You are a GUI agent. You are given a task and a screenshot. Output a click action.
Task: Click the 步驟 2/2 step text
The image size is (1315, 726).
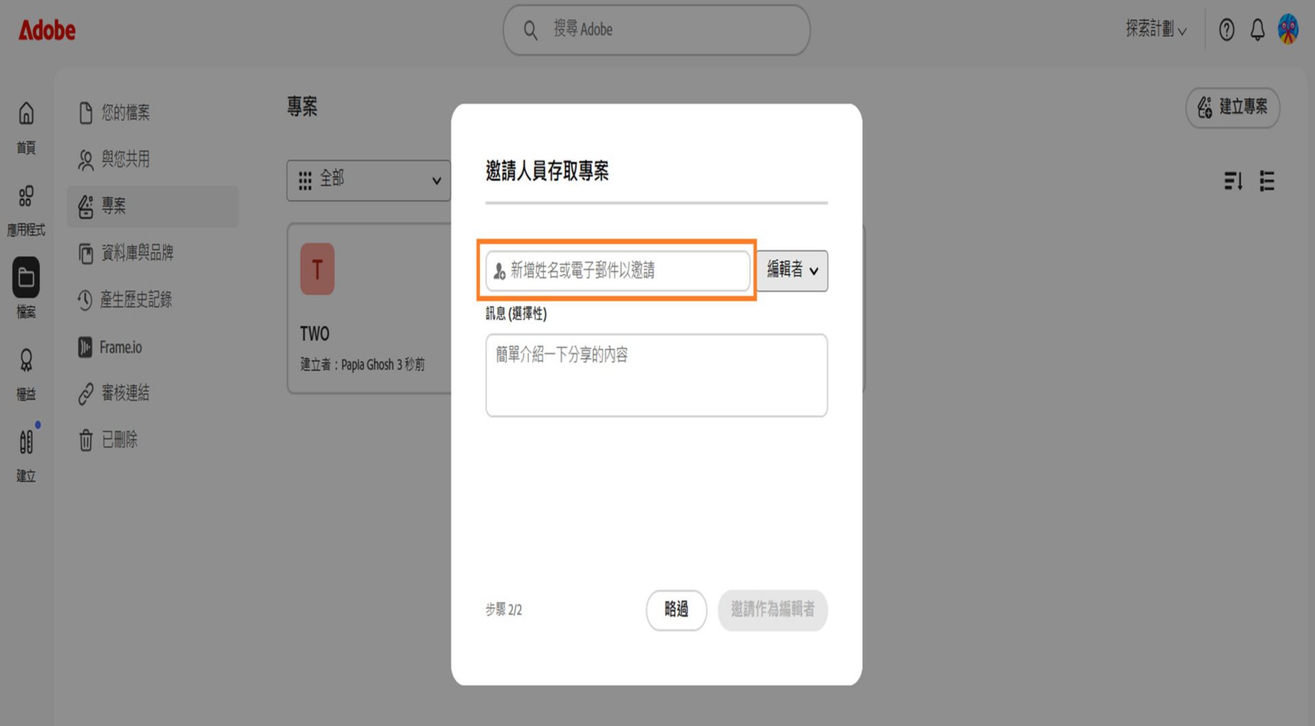point(503,610)
